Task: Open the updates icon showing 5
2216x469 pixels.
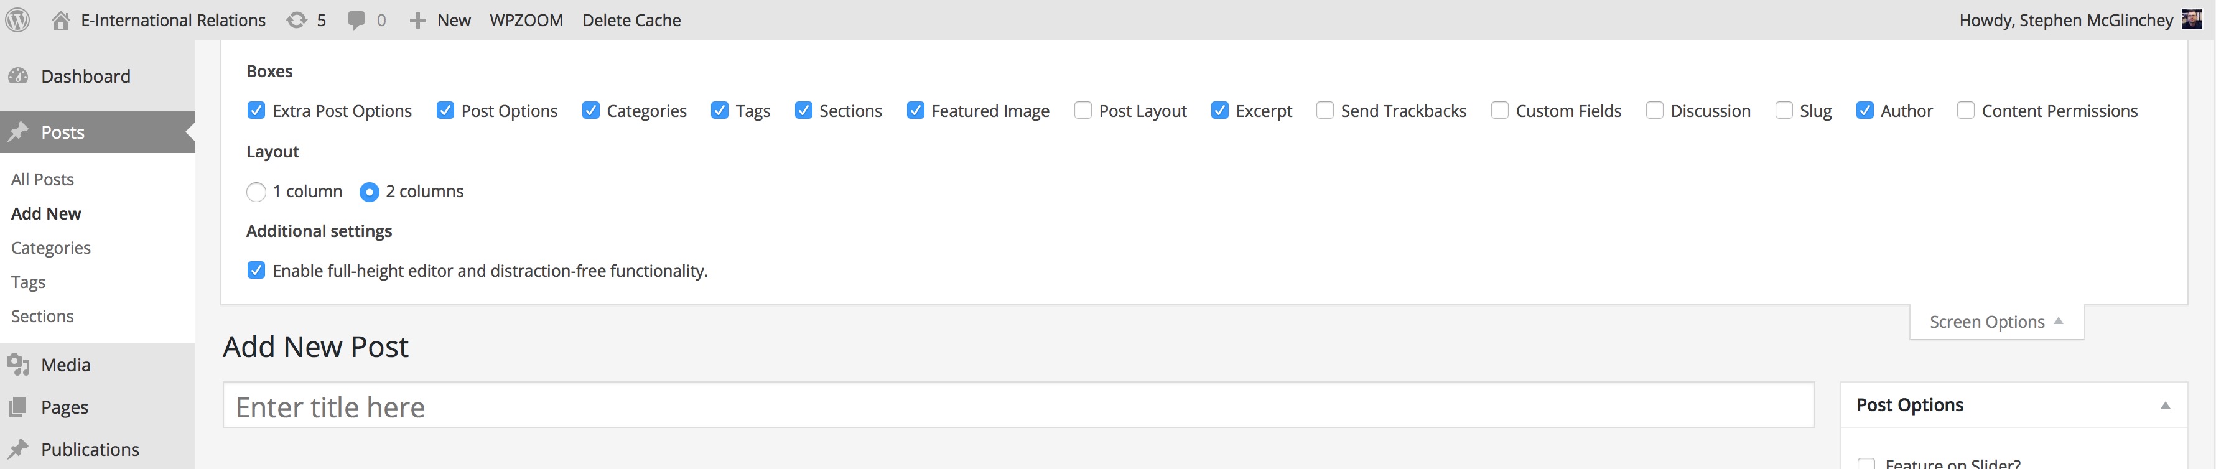Action: [297, 20]
